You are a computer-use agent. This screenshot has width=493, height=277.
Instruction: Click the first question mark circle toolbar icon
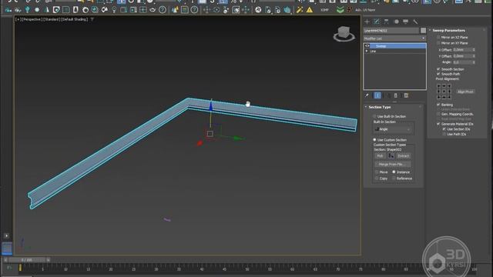(163, 10)
